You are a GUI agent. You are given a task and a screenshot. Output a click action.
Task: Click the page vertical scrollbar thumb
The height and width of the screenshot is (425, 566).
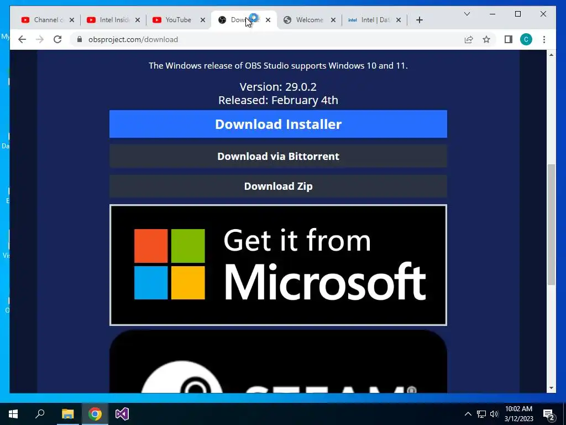pyautogui.click(x=551, y=225)
